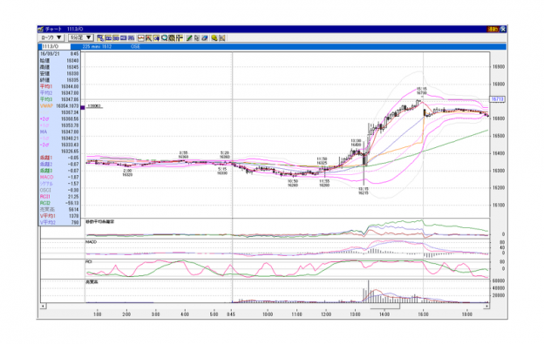
Task: Click the 225 mini 1612 header label
Action: click(97, 46)
